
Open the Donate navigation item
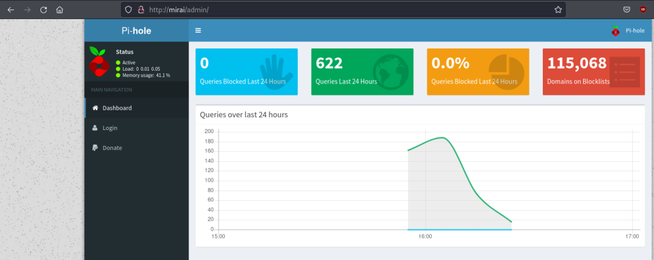(x=137, y=148)
